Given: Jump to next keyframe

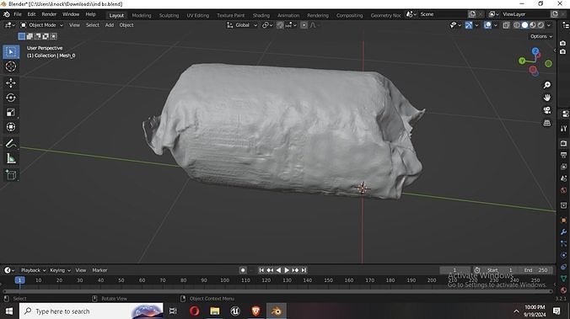Looking at the screenshot, I should point(295,270).
